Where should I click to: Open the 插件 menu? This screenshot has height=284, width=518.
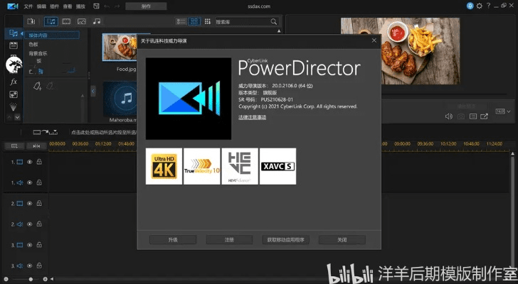(54, 6)
